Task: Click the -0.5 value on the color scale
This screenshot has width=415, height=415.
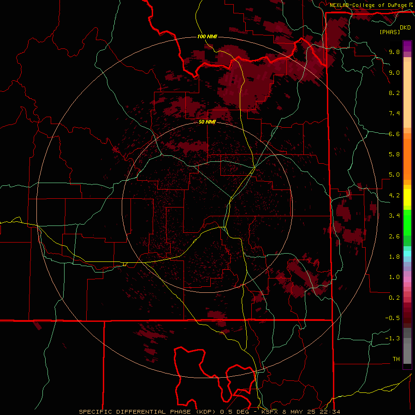Action: (x=392, y=318)
